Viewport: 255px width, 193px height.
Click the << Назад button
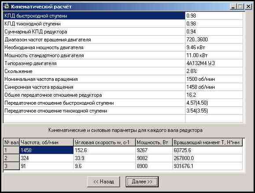103,182
